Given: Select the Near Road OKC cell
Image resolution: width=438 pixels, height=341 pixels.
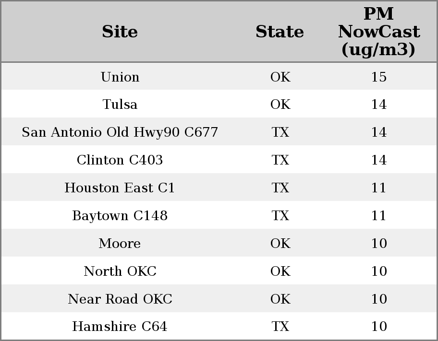Looking at the screenshot, I should 120,299.
